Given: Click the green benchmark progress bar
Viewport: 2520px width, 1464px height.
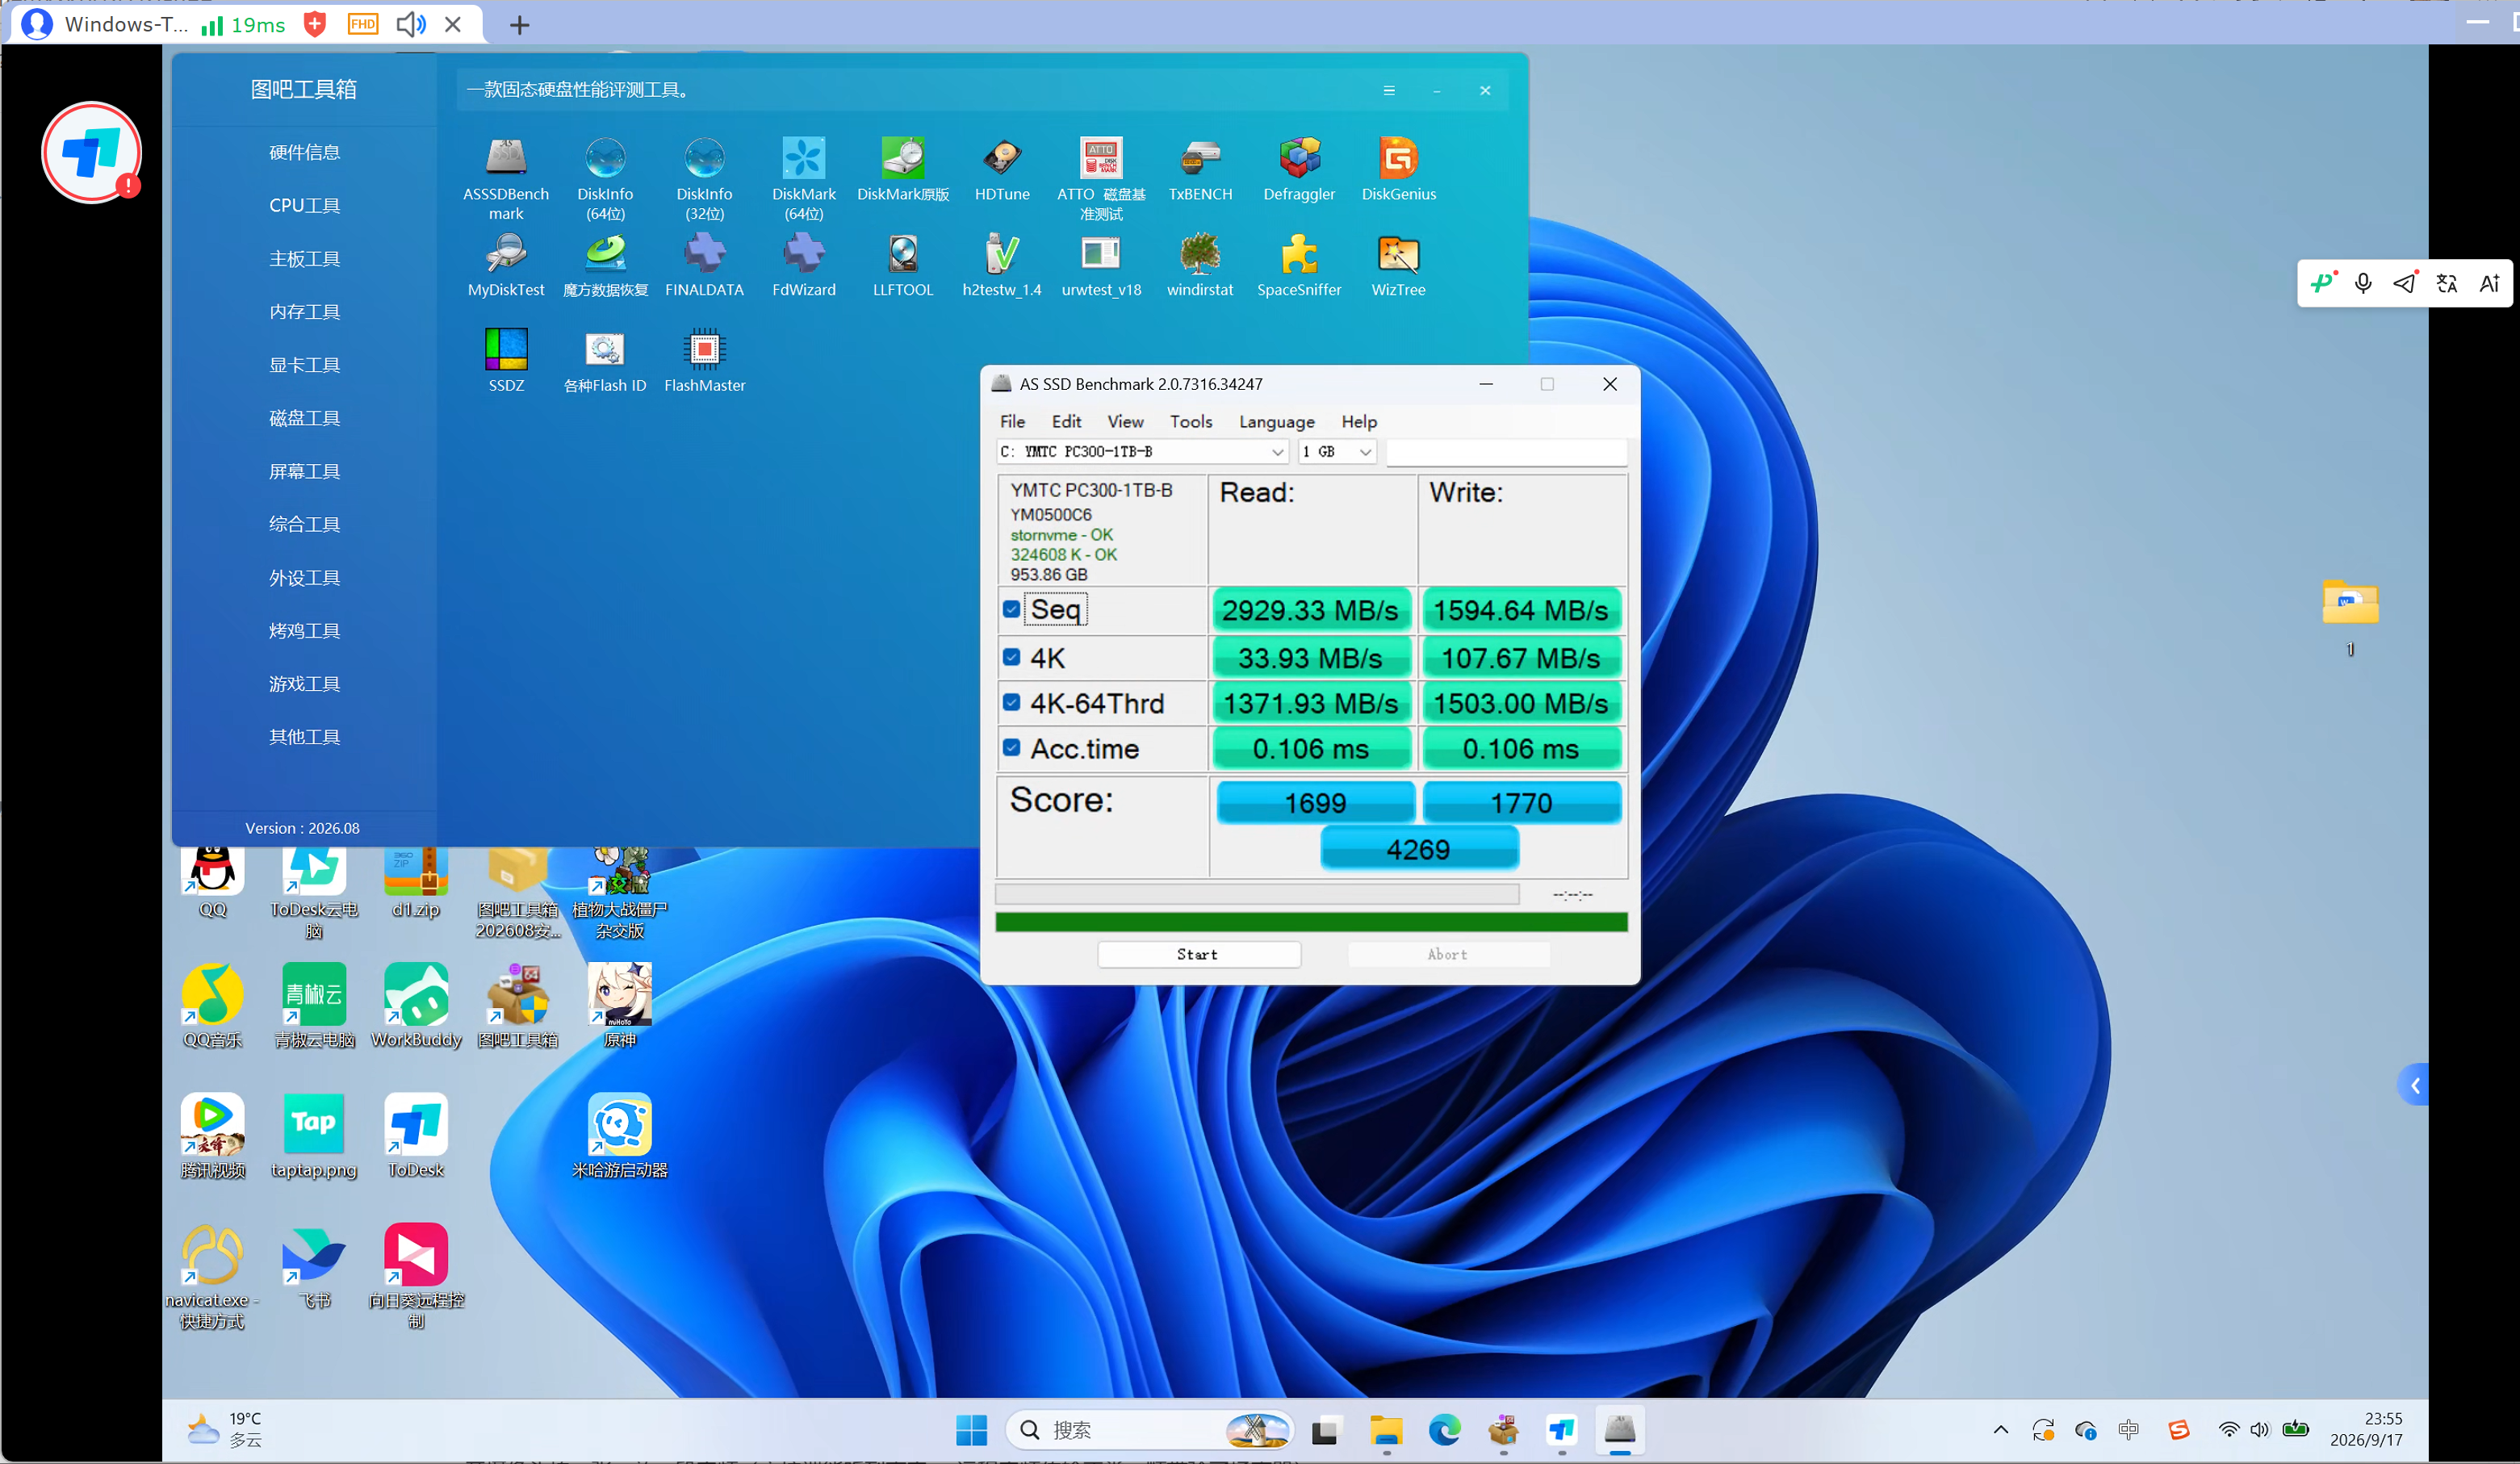Looking at the screenshot, I should click(1311, 921).
